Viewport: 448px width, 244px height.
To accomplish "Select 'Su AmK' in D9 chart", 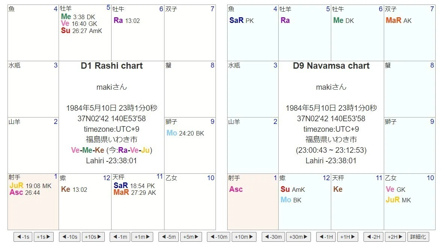I will tap(293, 189).
